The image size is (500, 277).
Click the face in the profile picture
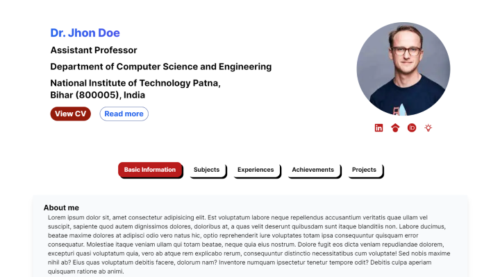point(406,52)
